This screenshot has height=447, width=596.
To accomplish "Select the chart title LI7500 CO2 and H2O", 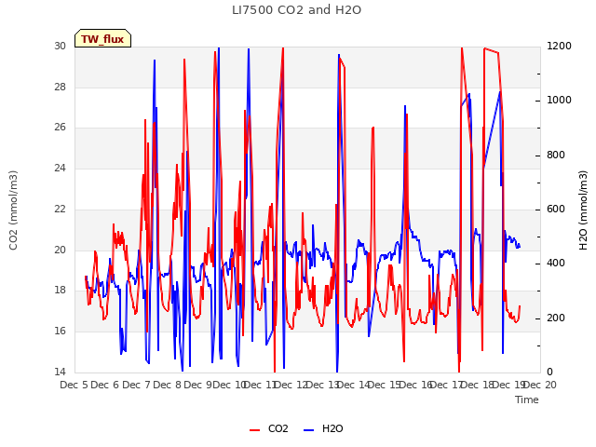I will tap(296, 10).
